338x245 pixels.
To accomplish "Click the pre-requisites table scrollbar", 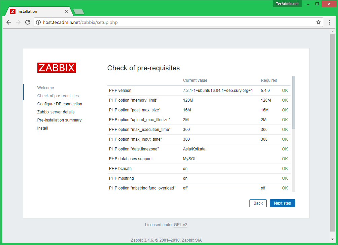I will coord(294,102).
